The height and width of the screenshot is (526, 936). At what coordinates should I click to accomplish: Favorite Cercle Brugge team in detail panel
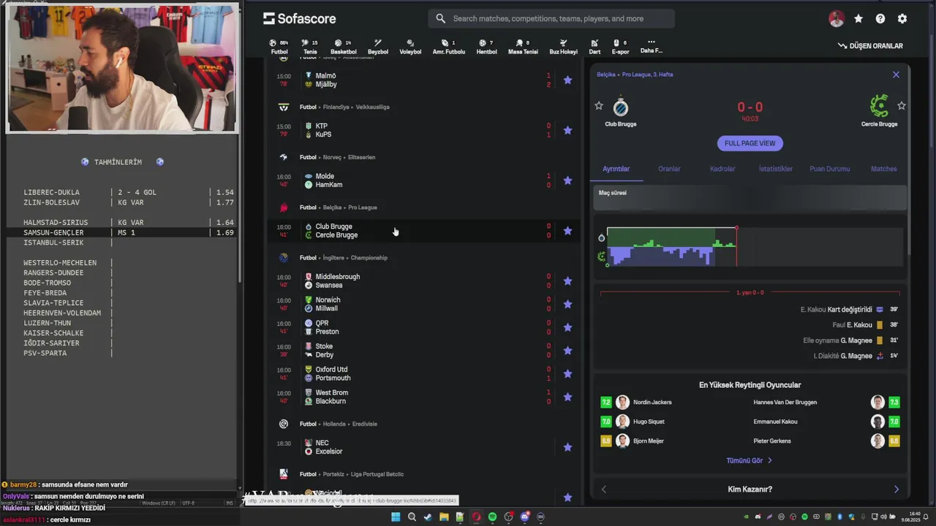tap(902, 106)
